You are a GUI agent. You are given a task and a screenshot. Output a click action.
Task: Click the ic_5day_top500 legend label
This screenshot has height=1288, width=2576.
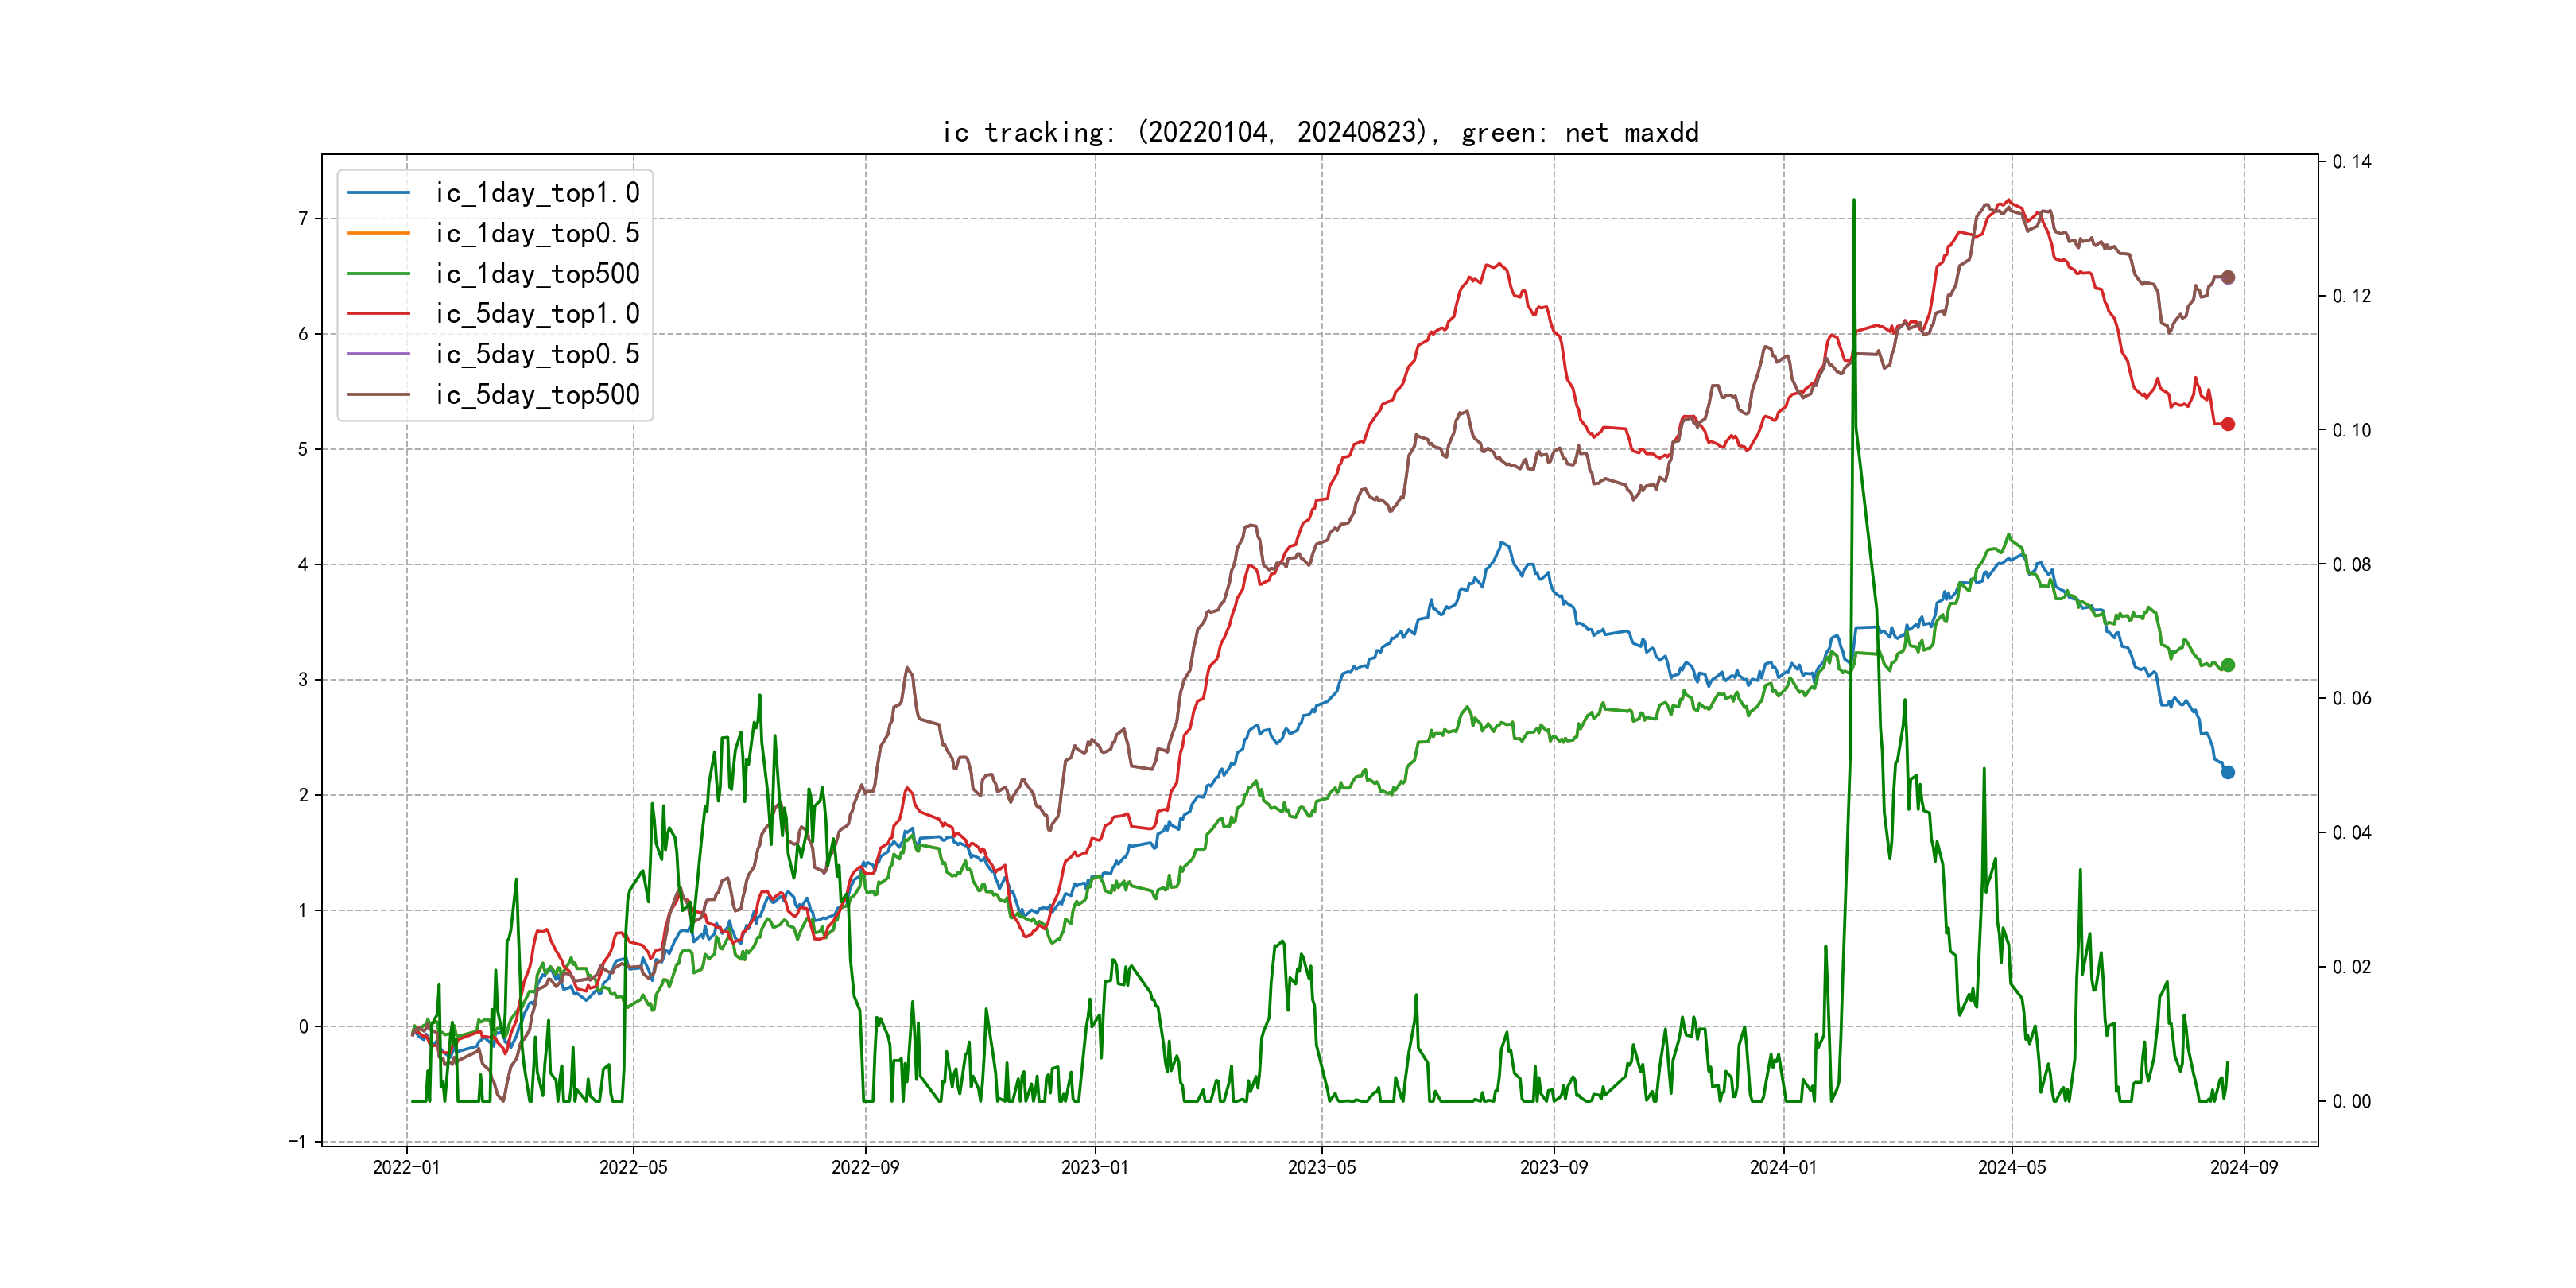tap(537, 395)
